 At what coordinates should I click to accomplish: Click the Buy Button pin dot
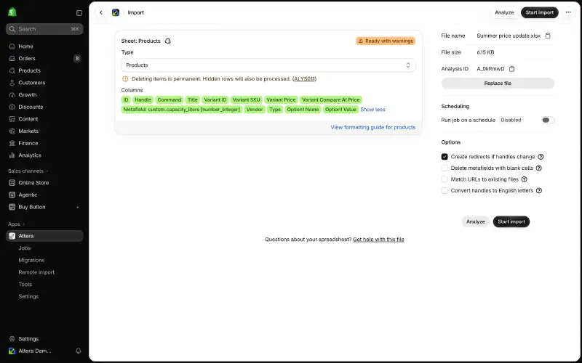point(78,208)
